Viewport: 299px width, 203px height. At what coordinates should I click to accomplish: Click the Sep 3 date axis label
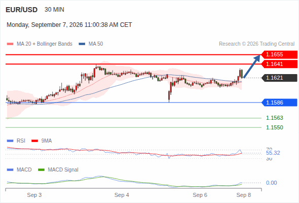click(34, 195)
